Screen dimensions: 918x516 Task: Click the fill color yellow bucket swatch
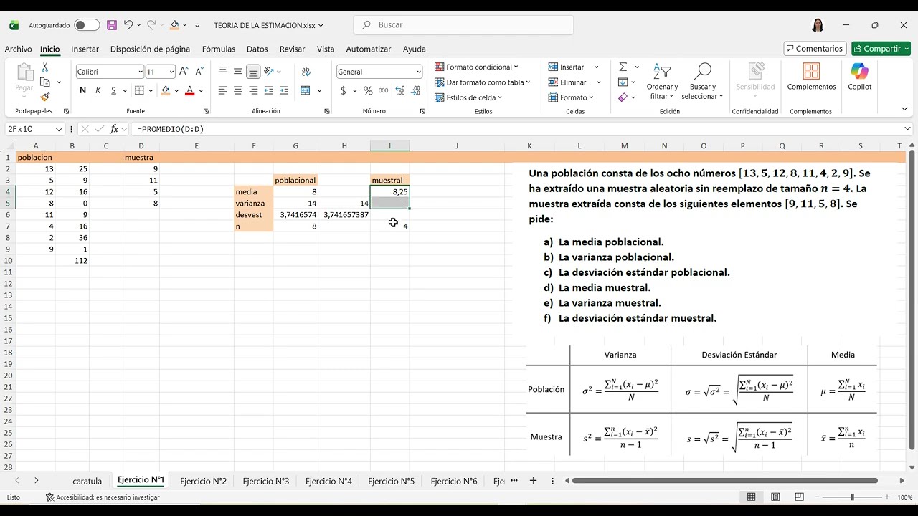[x=166, y=90]
